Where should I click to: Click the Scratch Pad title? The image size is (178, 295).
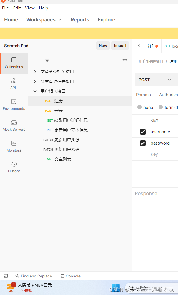[16, 46]
